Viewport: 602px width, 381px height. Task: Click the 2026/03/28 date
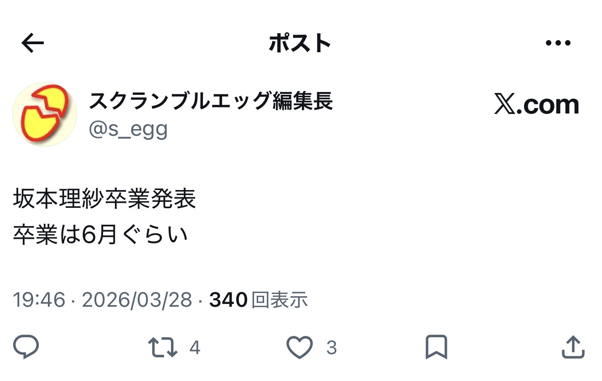pos(137,300)
